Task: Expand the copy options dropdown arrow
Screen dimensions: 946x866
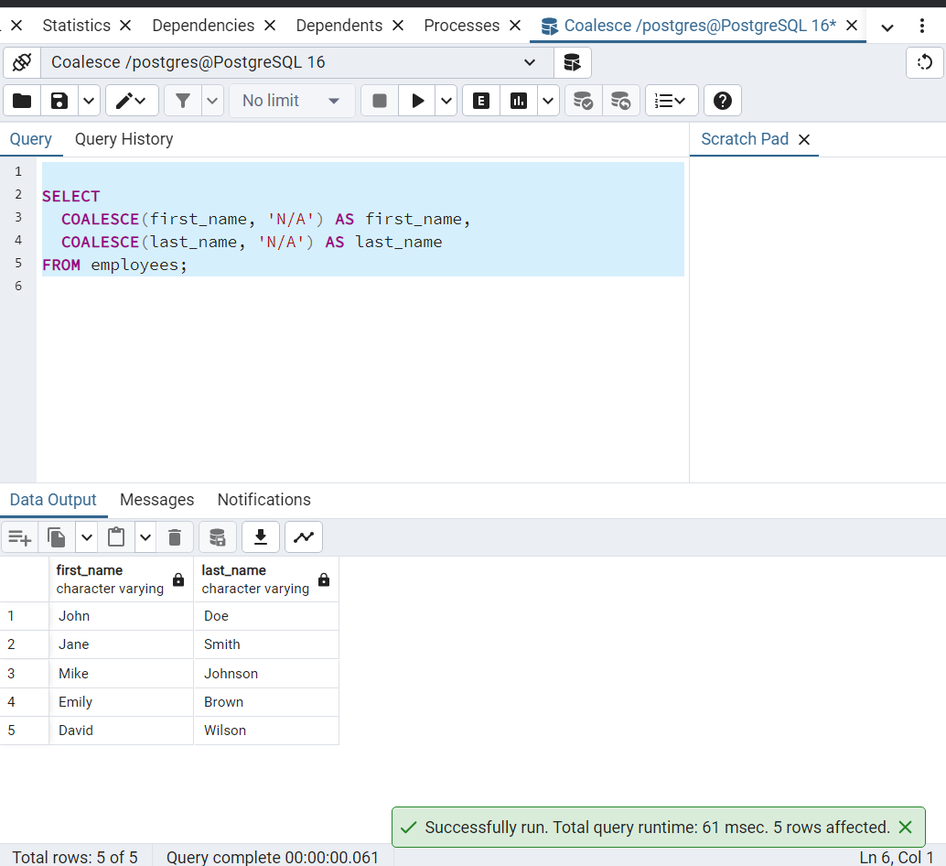Action: coord(86,537)
